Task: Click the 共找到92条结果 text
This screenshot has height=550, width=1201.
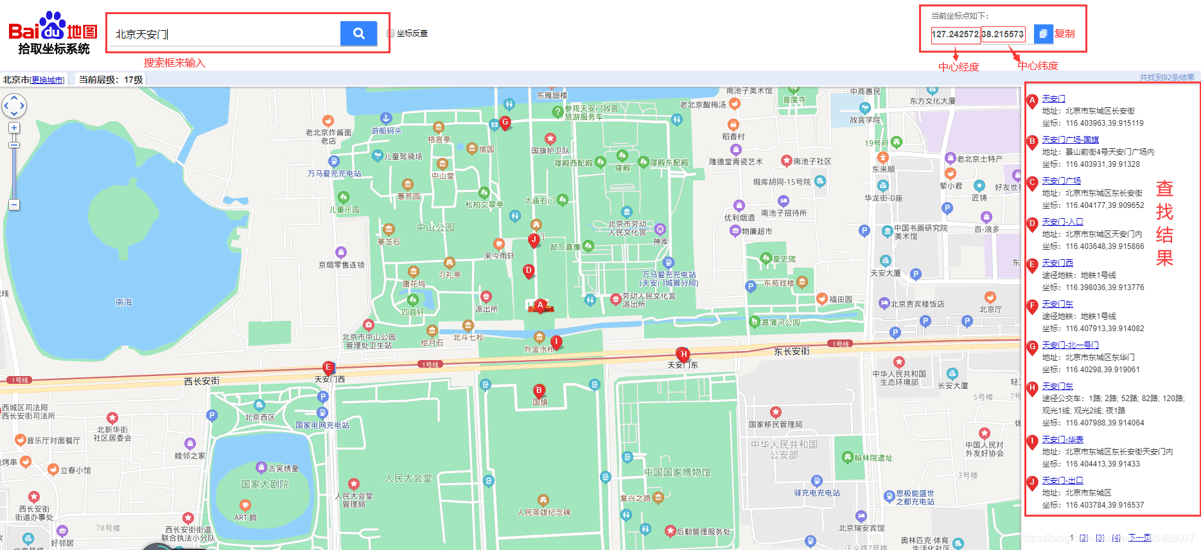Action: (1167, 77)
